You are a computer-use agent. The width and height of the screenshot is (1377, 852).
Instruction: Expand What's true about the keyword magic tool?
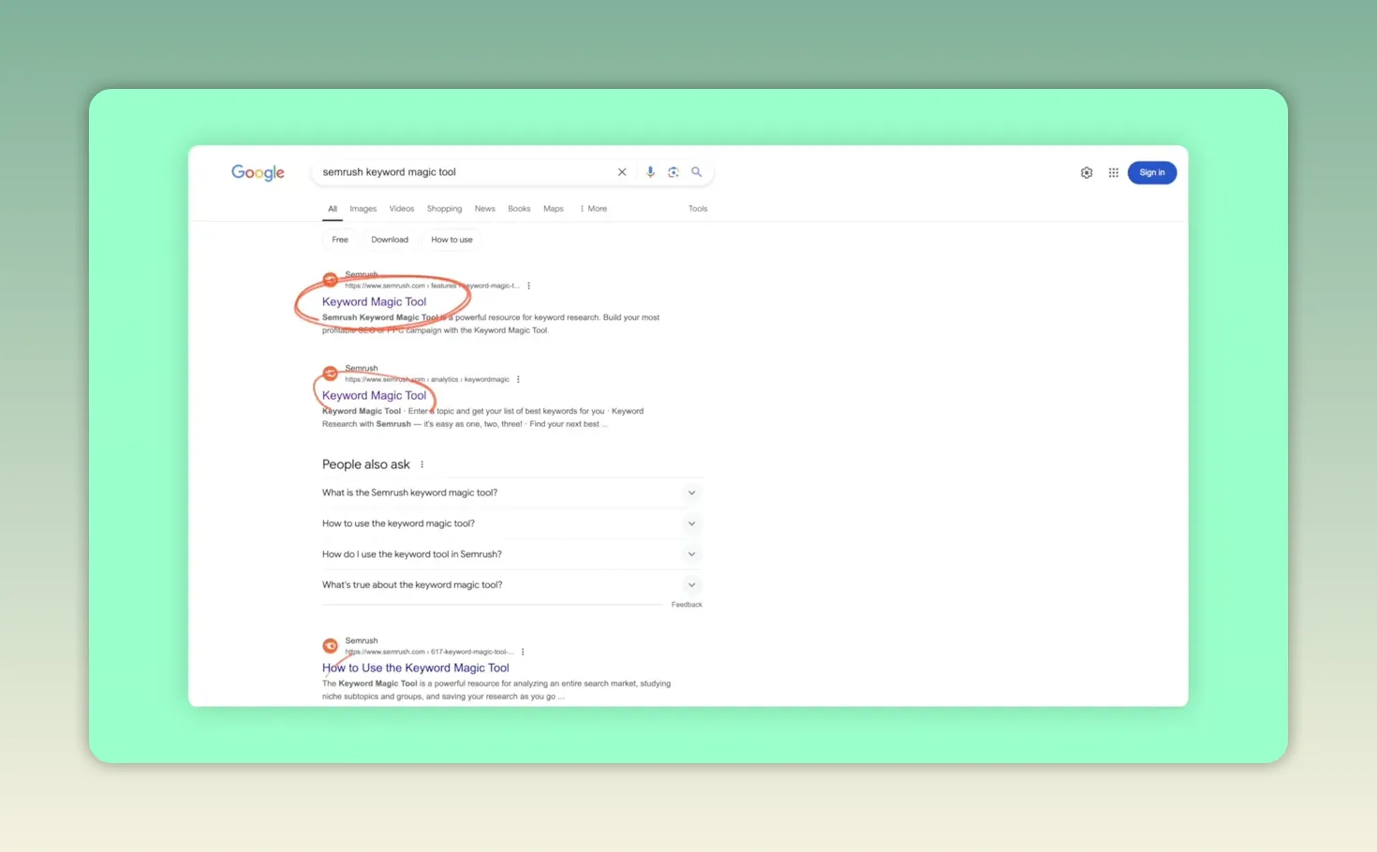point(511,585)
